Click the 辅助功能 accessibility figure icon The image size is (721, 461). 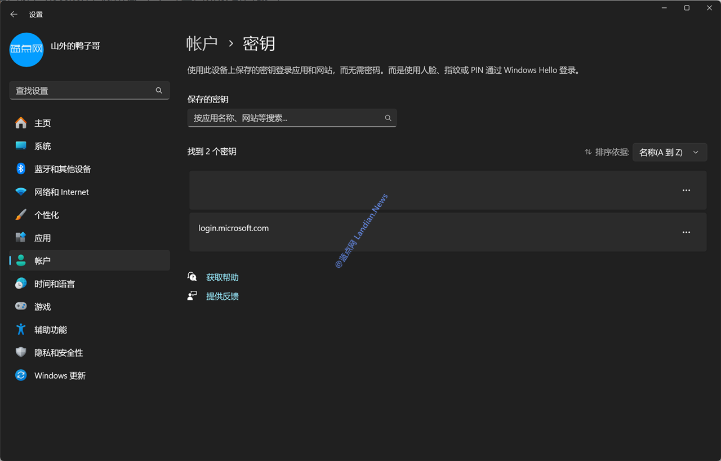pos(21,329)
